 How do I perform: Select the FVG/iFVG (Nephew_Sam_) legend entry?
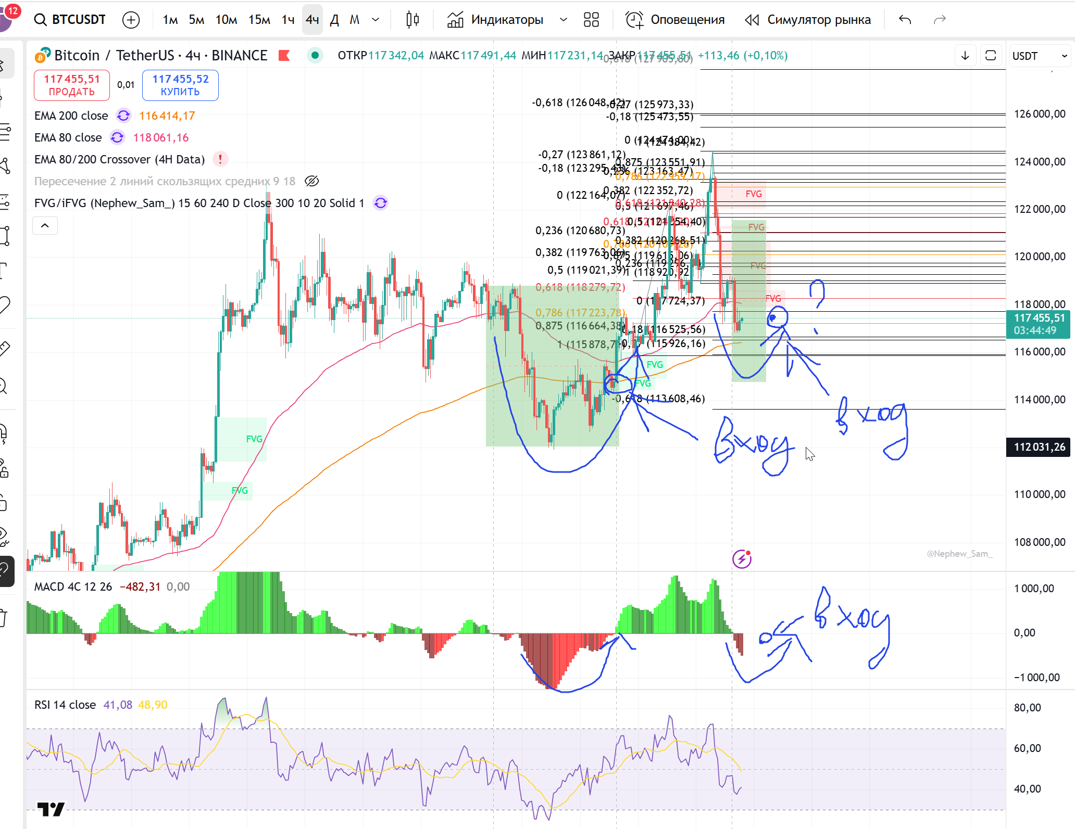click(199, 203)
